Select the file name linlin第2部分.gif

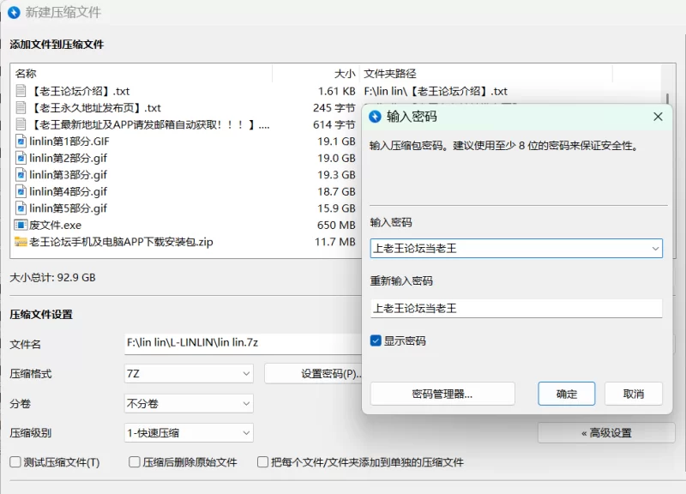(68, 158)
